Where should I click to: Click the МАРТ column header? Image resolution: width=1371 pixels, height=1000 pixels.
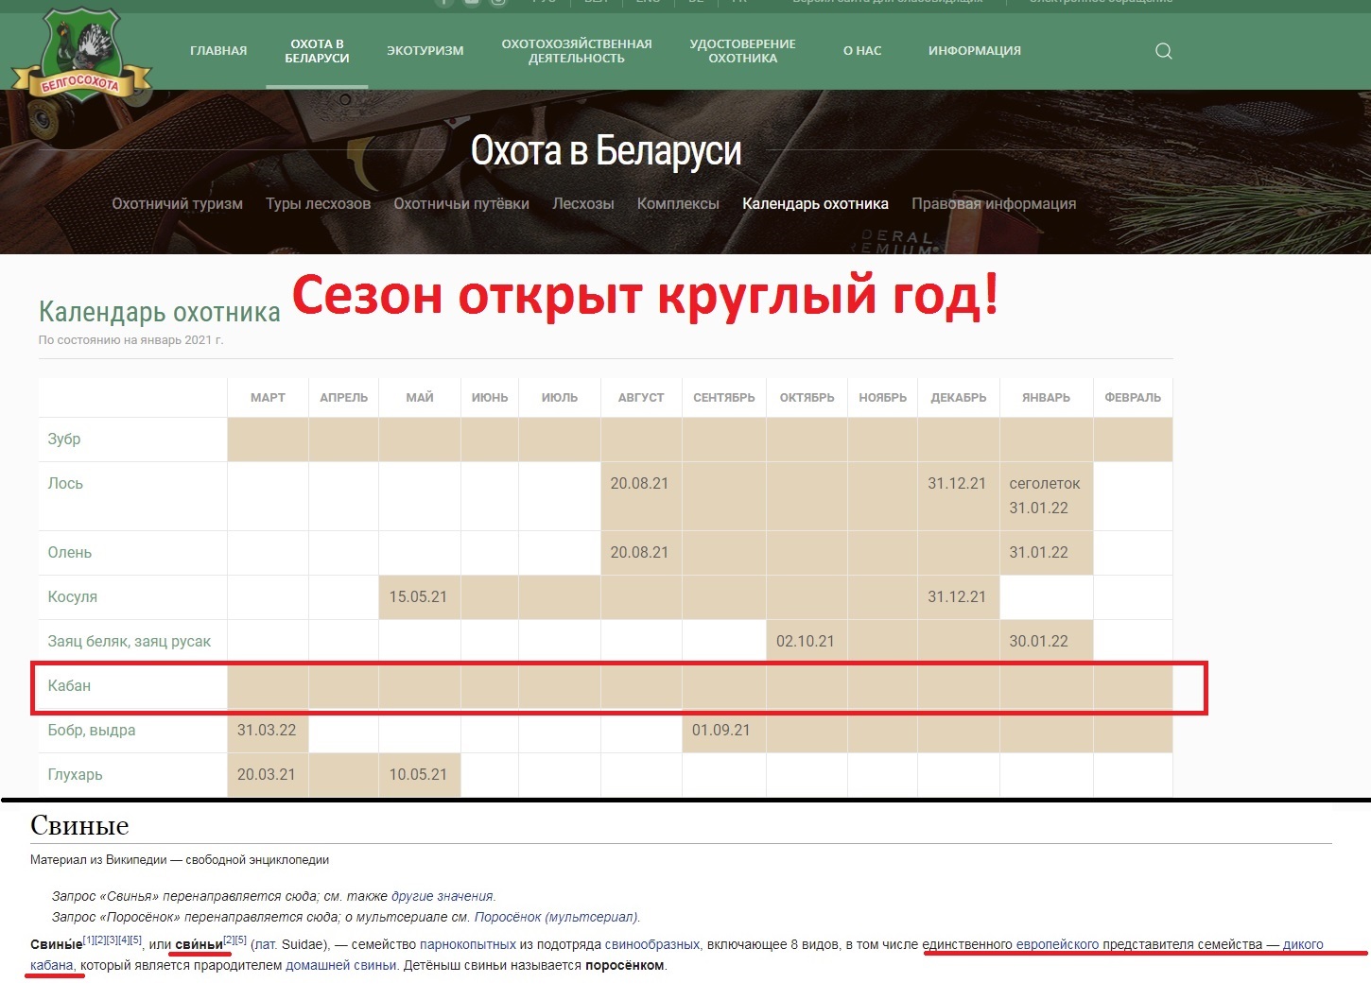[268, 398]
